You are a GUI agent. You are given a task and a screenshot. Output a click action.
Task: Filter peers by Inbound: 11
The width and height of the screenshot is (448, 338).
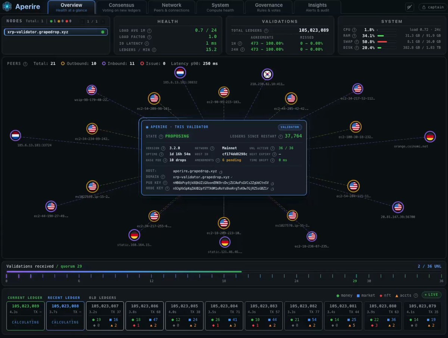click(118, 64)
